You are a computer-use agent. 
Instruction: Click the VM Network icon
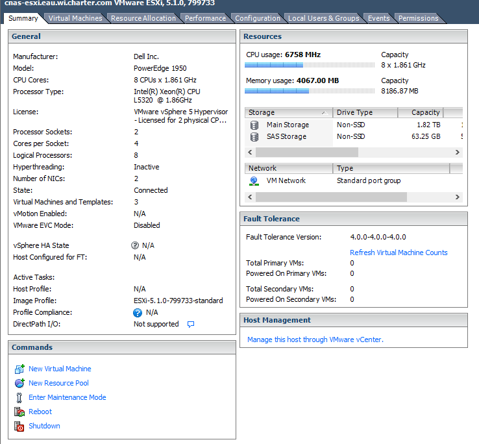point(254,181)
